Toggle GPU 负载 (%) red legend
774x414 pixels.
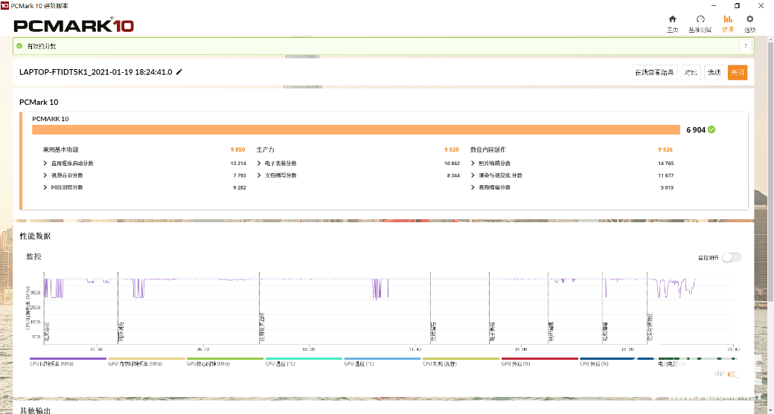[540, 362]
